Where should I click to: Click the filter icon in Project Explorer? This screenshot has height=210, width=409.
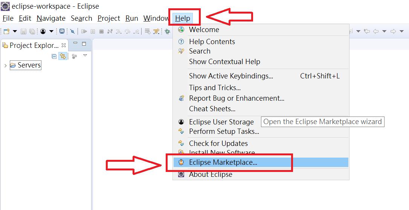74,56
